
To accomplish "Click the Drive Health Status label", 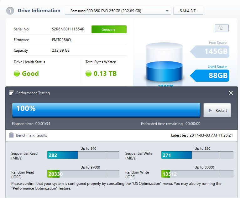I will pyautogui.click(x=29, y=62).
